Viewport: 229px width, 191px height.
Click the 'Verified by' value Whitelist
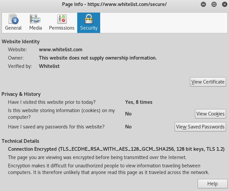(49, 66)
